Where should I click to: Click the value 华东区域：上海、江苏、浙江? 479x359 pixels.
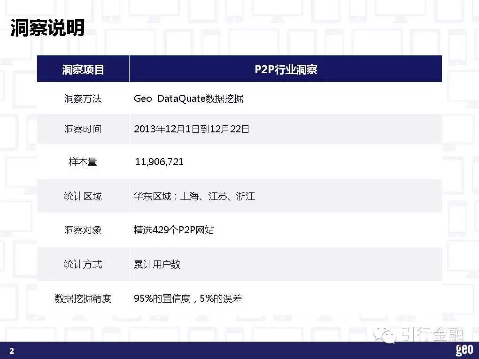tap(194, 196)
